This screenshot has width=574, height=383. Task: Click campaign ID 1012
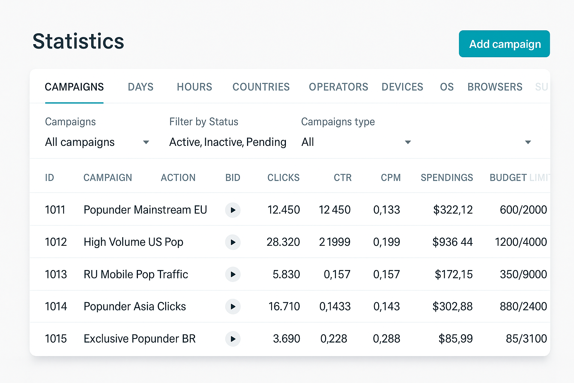[56, 242]
